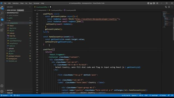Expand the node_modules folder
The height and width of the screenshot is (98, 174).
click(x=19, y=15)
